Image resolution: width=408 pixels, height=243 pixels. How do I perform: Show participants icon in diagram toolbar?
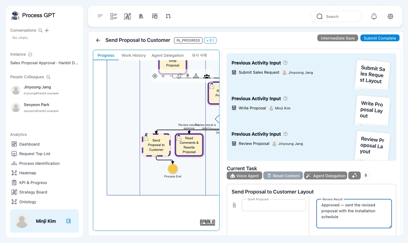[207, 76]
